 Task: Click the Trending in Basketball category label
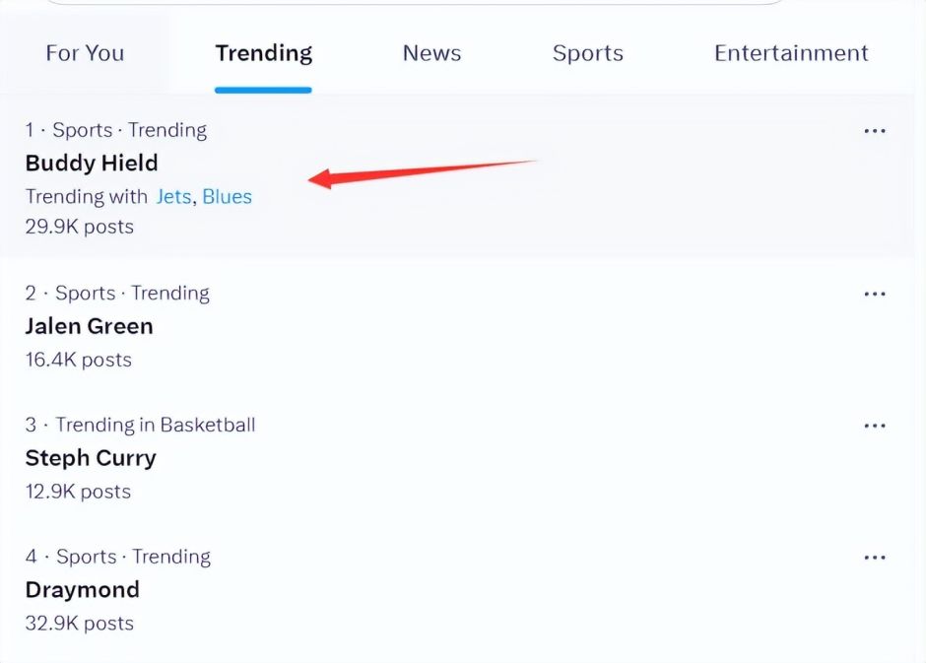point(155,426)
